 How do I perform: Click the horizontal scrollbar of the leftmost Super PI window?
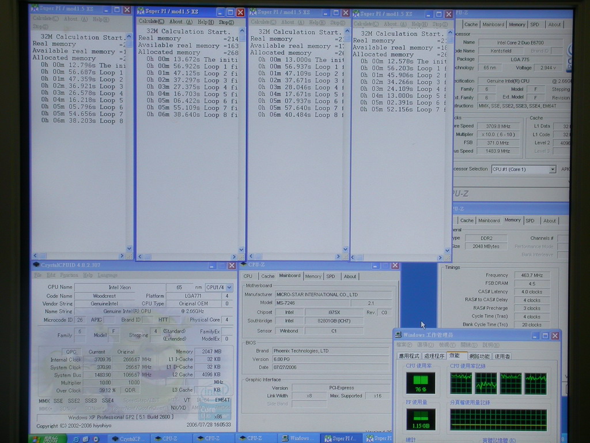81,256
